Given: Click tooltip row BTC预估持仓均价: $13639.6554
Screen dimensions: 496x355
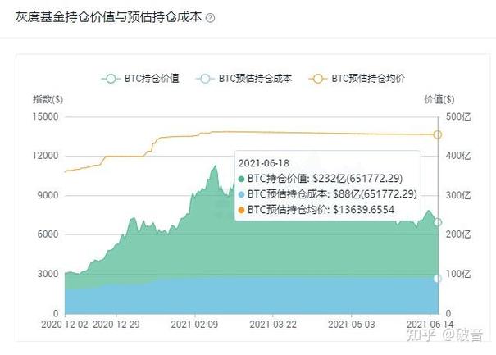Looking at the screenshot, I should click(x=316, y=209).
